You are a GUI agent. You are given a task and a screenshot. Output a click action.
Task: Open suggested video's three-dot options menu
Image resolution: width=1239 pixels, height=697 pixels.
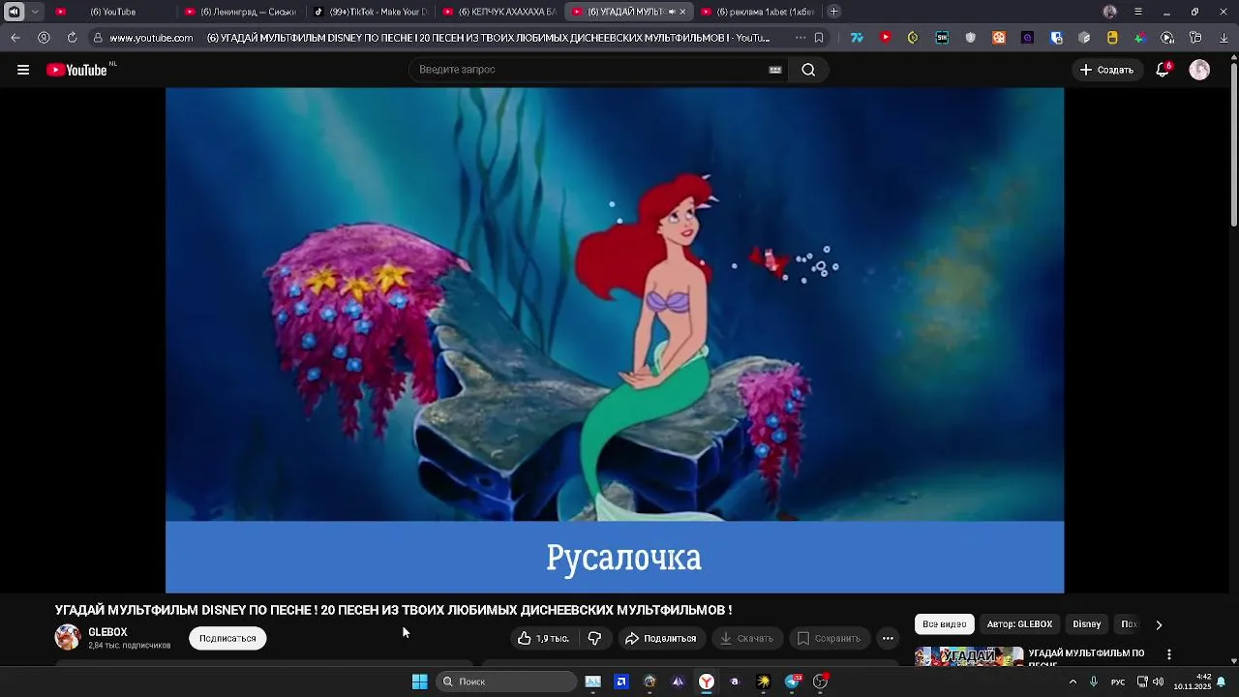(1169, 654)
